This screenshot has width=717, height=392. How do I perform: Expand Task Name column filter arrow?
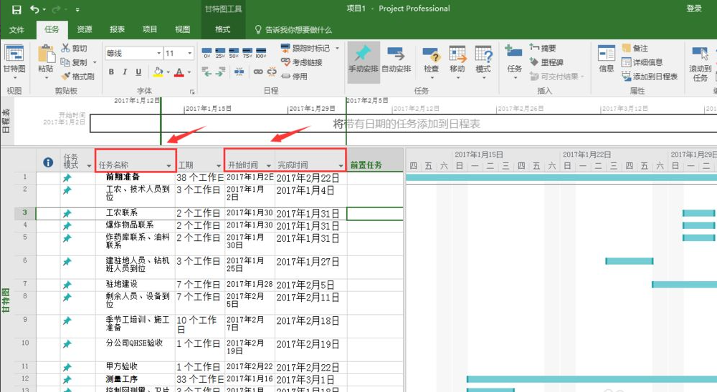coord(168,165)
